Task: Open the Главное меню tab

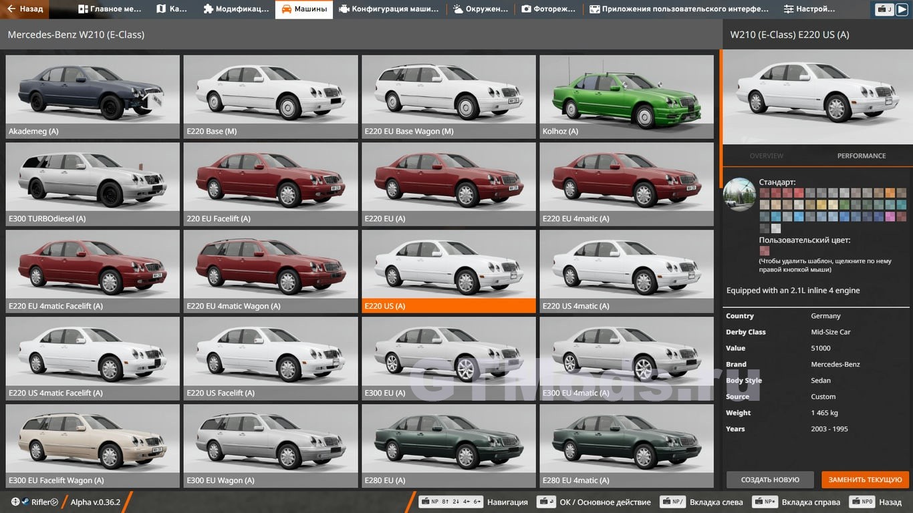Action: click(110, 9)
